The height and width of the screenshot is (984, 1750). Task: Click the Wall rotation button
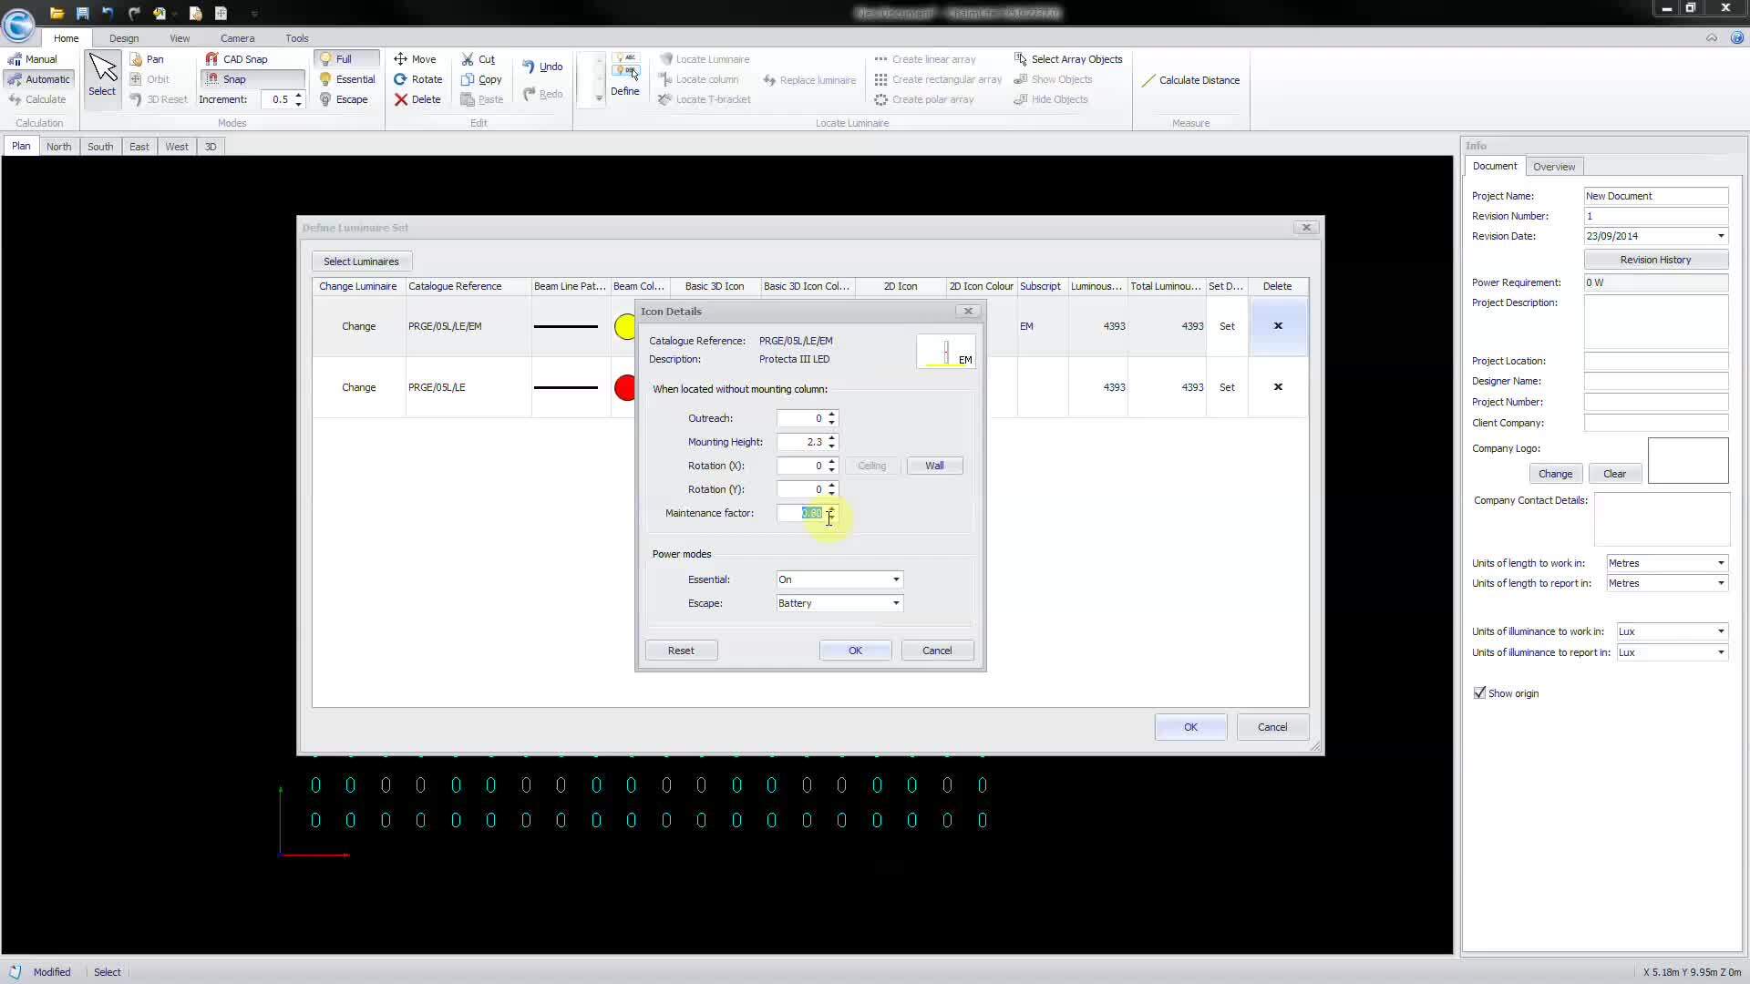pos(934,466)
